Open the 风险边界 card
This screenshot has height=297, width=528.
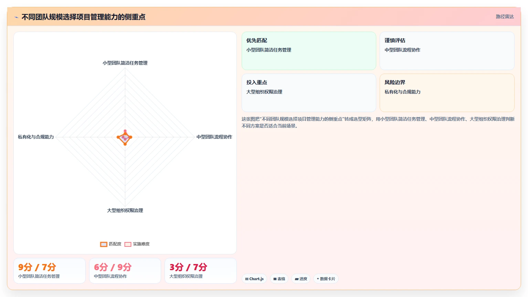(x=447, y=93)
